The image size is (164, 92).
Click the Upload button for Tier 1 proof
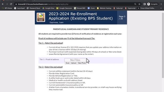74,63
